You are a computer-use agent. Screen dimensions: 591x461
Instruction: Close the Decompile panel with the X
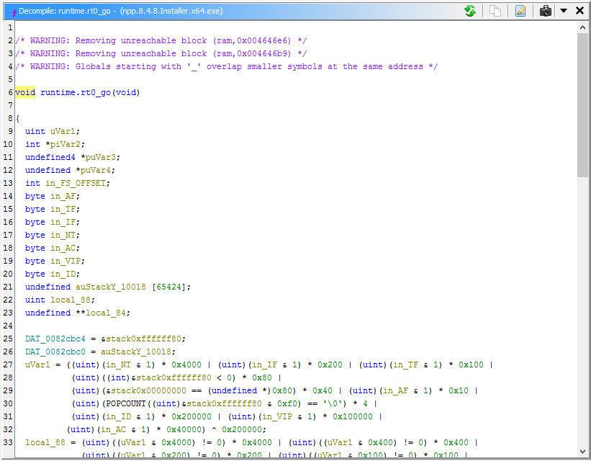coord(579,11)
